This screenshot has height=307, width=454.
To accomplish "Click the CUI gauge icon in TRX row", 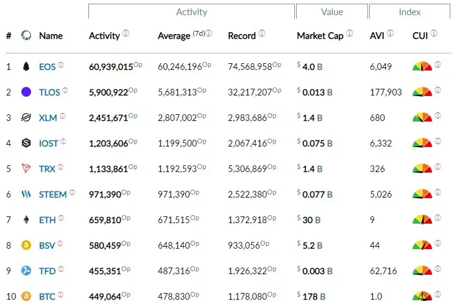I will [x=422, y=168].
